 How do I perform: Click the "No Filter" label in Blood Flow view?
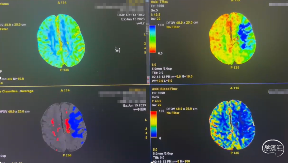(x=173, y=113)
